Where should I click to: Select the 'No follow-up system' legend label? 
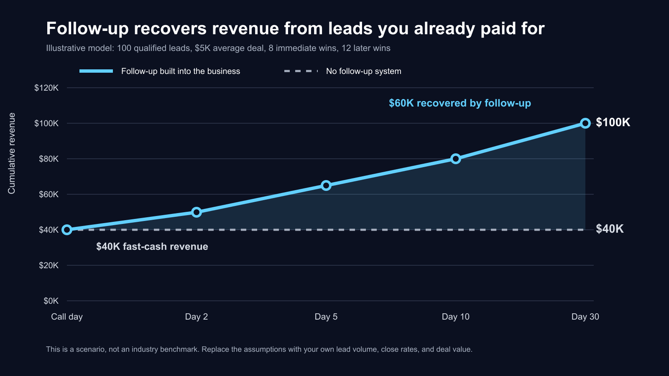click(364, 71)
